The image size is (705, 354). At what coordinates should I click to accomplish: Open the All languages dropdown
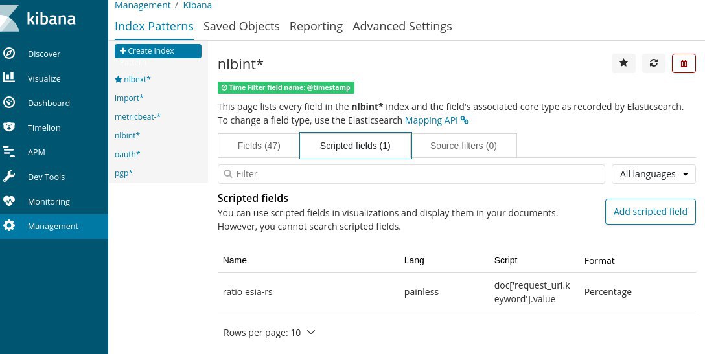tap(654, 174)
